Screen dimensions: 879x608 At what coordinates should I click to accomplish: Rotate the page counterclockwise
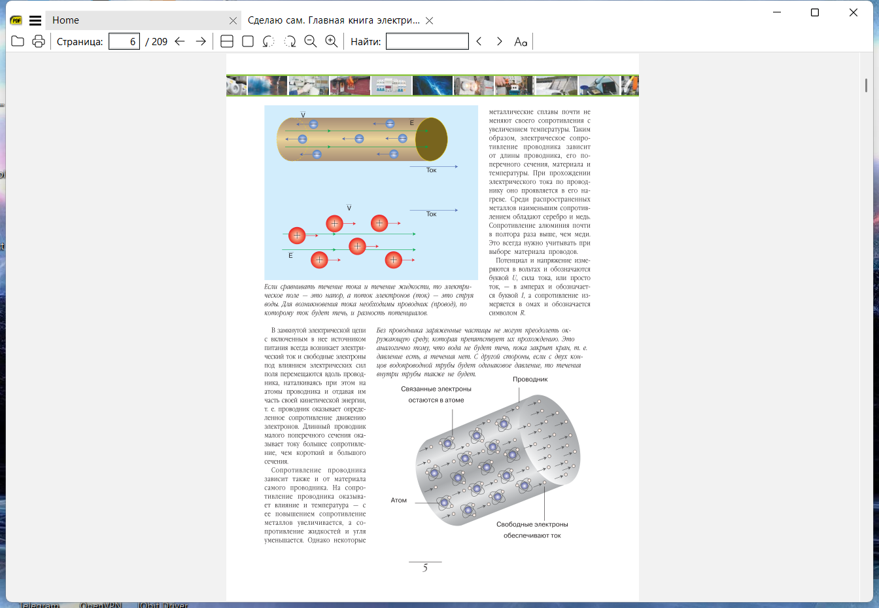[269, 41]
